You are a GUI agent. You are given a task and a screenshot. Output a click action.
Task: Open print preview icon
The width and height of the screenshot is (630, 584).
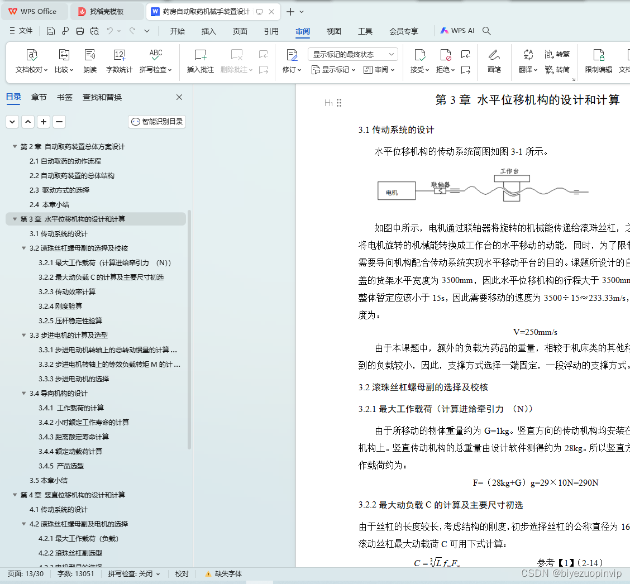[x=94, y=31]
